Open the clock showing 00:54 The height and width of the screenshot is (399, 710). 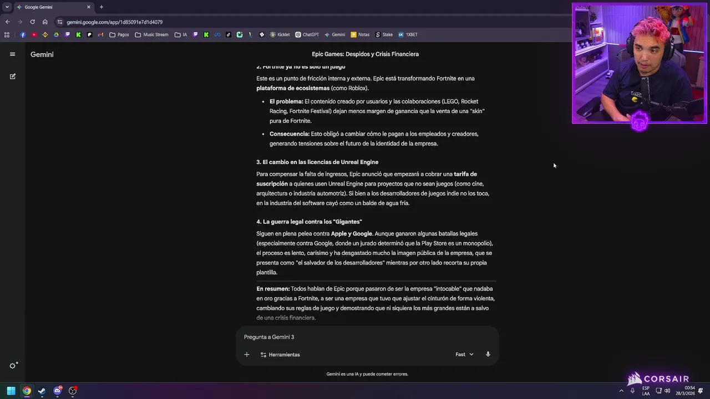point(685,391)
